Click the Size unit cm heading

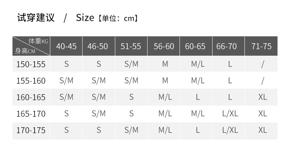pos(107,18)
